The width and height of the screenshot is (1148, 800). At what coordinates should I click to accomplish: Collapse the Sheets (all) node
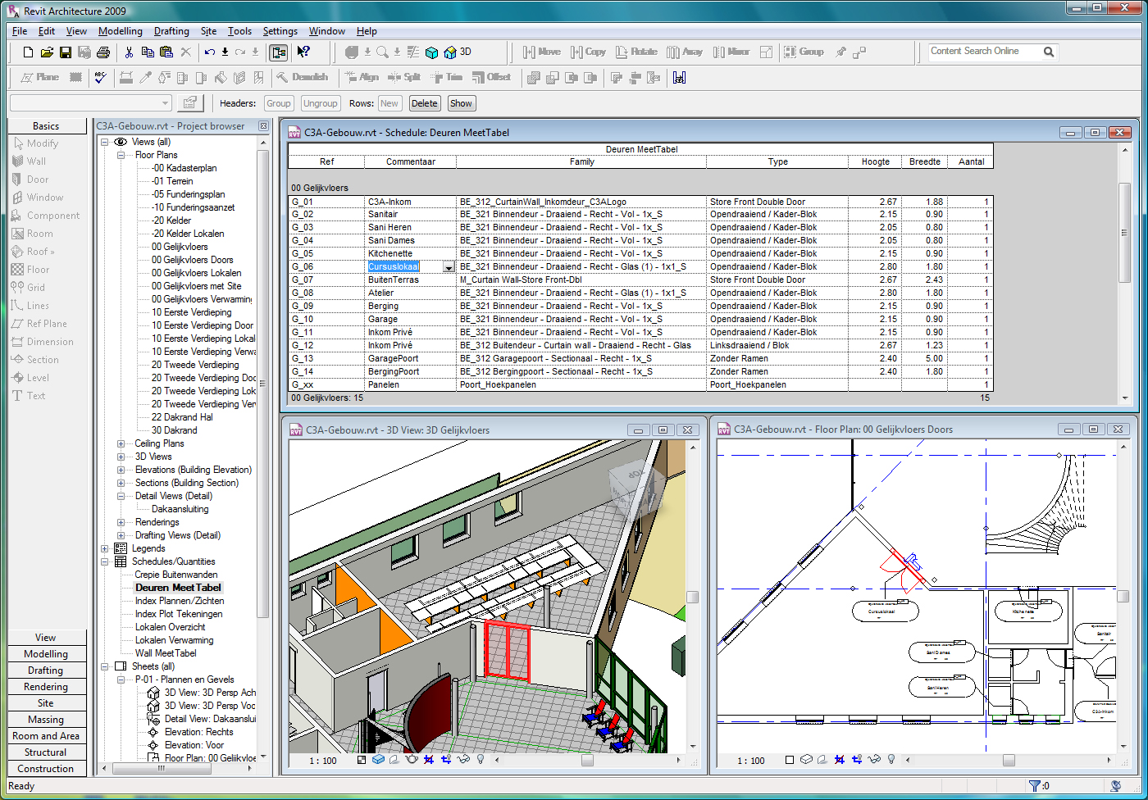(105, 666)
